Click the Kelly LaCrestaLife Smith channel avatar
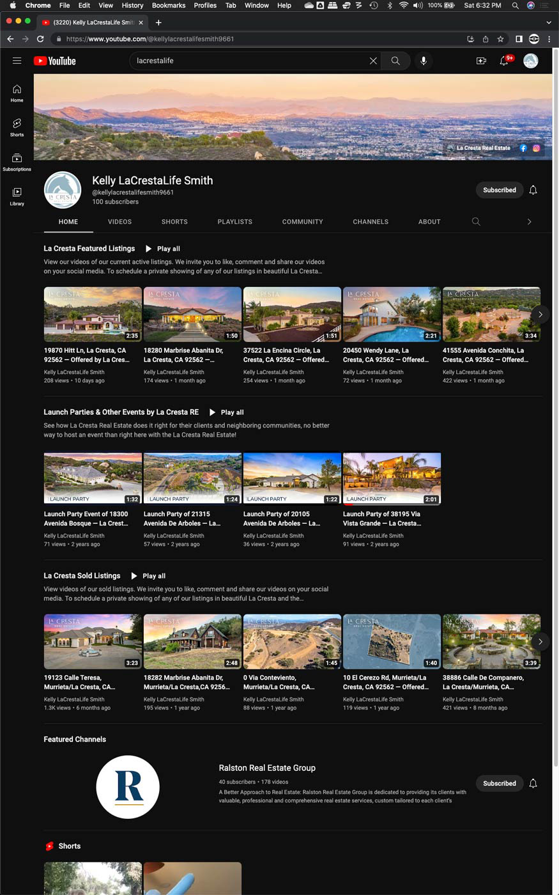559x895 pixels. tap(63, 191)
